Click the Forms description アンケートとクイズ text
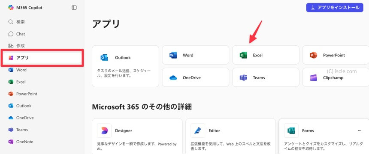 pyautogui.click(x=324, y=146)
